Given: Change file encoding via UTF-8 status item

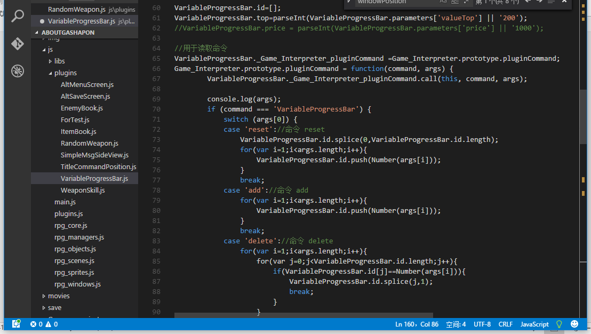Looking at the screenshot, I should coord(482,324).
